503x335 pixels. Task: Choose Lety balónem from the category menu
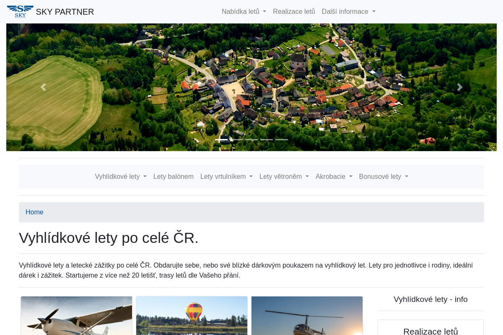(x=174, y=176)
